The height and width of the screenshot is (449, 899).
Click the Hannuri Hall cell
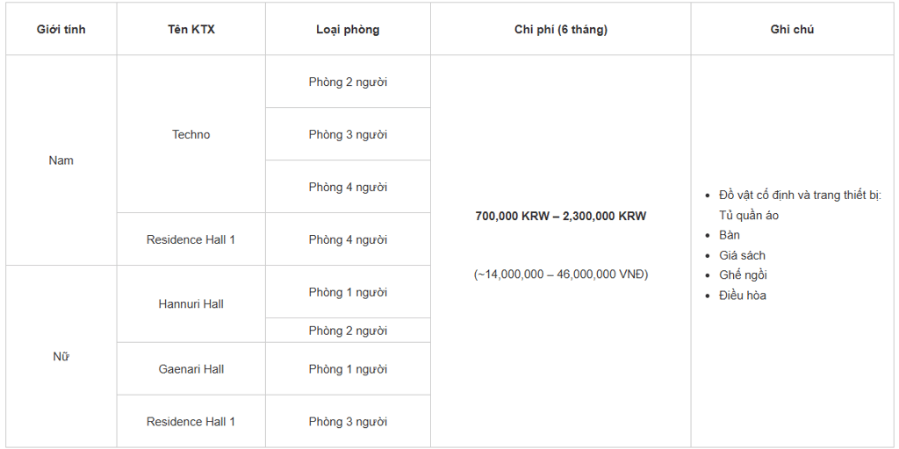click(x=191, y=303)
